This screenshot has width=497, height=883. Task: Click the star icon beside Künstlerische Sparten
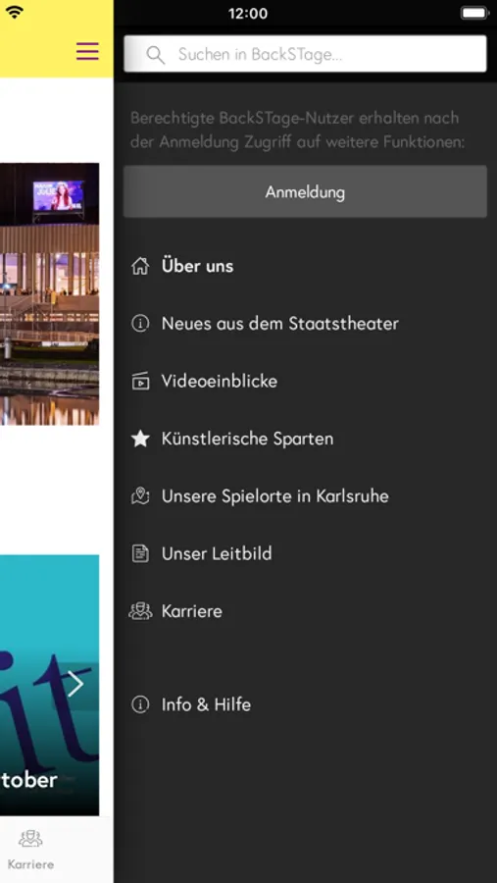coord(140,439)
